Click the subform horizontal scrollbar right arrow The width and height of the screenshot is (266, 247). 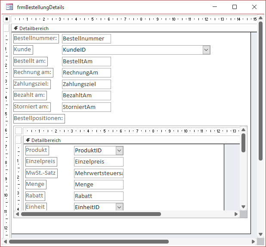click(x=236, y=214)
